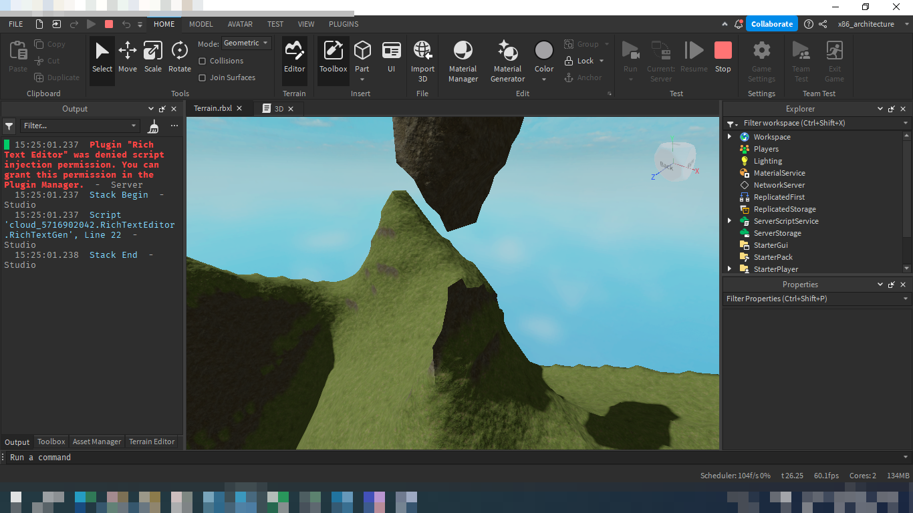Viewport: 913px width, 513px height.
Task: Switch to the MODEL ribbon tab
Action: pos(201,24)
